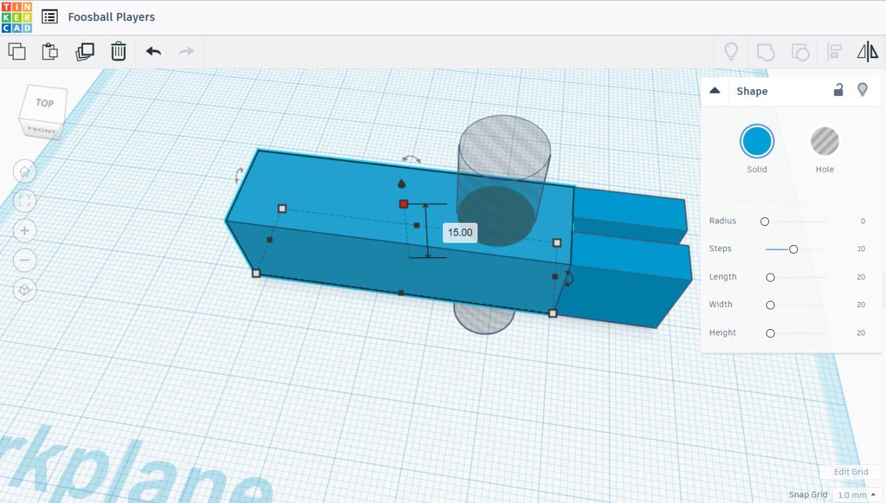Click the Radius value 0
Image resolution: width=886 pixels, height=503 pixels.
click(x=862, y=221)
